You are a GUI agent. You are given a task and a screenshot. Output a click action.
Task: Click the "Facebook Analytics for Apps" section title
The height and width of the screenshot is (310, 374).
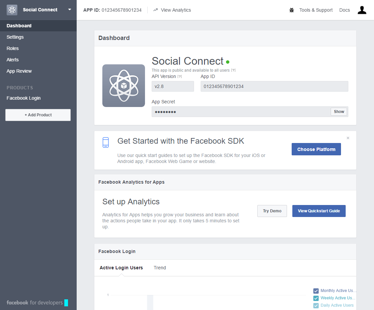[131, 182]
